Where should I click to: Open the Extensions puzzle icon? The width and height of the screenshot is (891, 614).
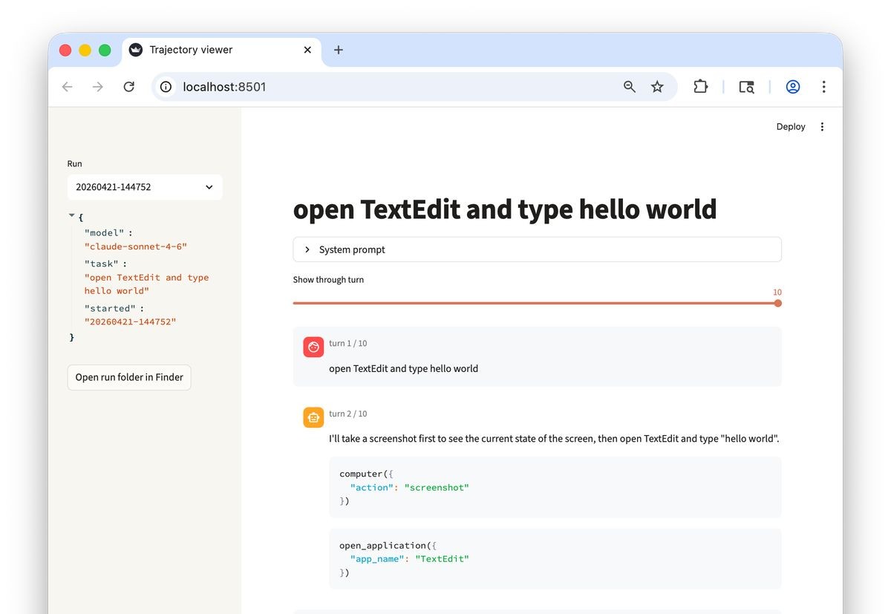click(x=700, y=87)
